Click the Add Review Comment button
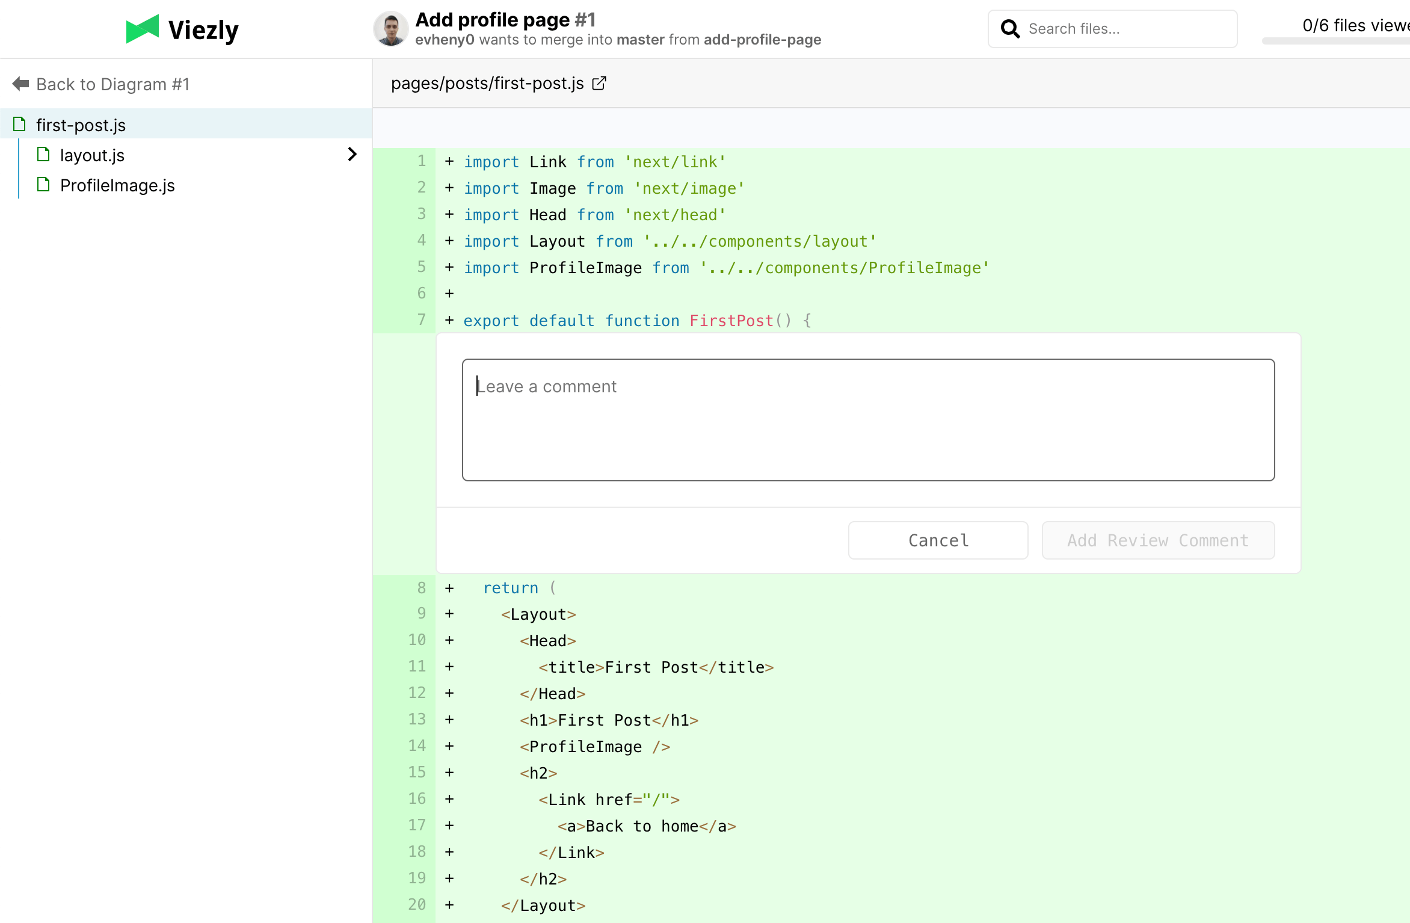Viewport: 1410px width, 923px height. [x=1157, y=540]
